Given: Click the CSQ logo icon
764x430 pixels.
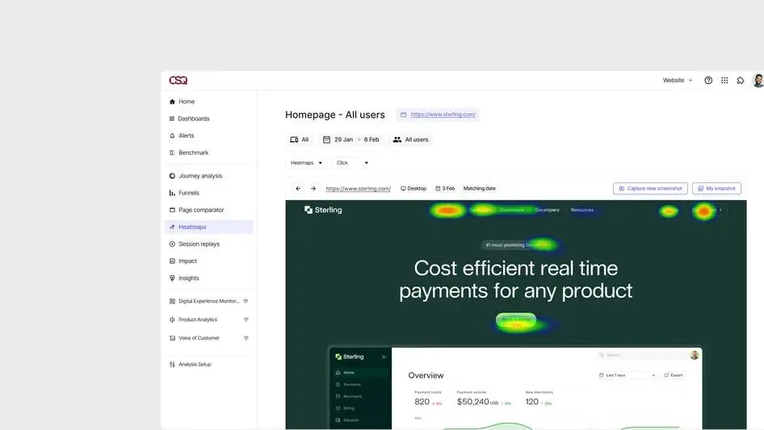Looking at the screenshot, I should point(178,81).
